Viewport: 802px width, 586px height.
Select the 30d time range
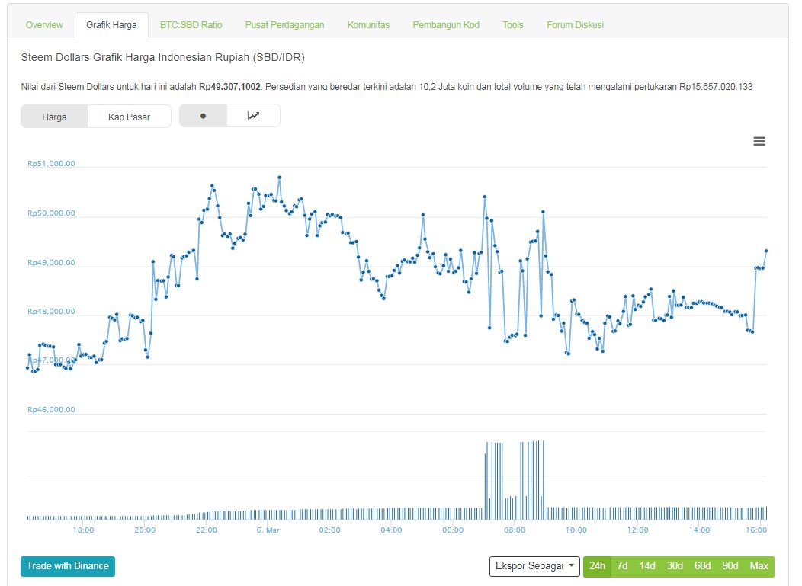(675, 566)
